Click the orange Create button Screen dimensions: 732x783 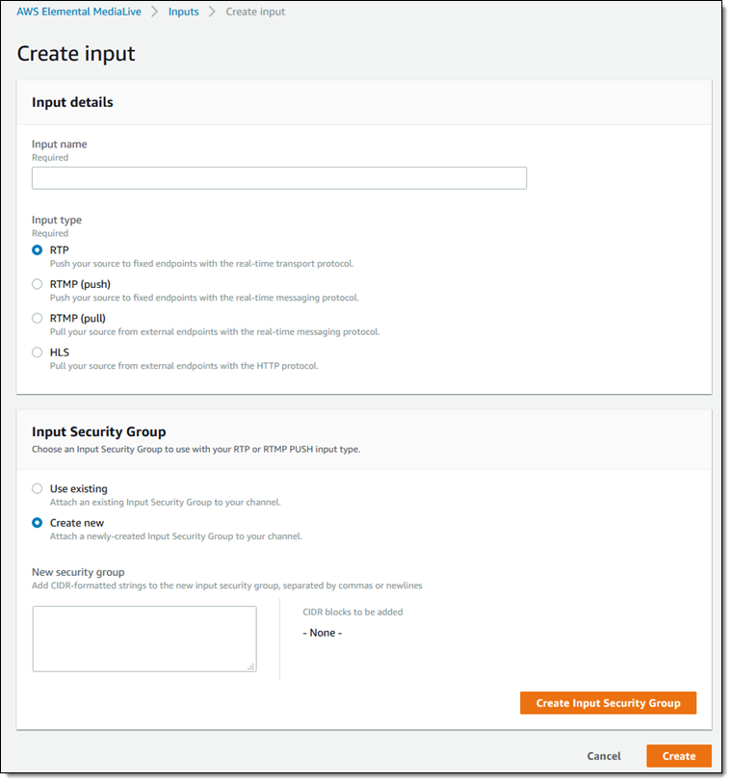coord(679,756)
